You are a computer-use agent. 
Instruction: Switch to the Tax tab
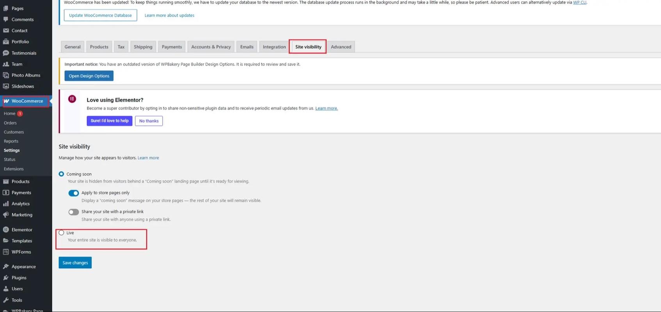(121, 47)
